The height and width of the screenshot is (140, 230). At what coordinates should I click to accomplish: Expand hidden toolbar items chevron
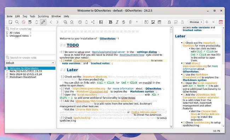pyautogui.click(x=213, y=22)
